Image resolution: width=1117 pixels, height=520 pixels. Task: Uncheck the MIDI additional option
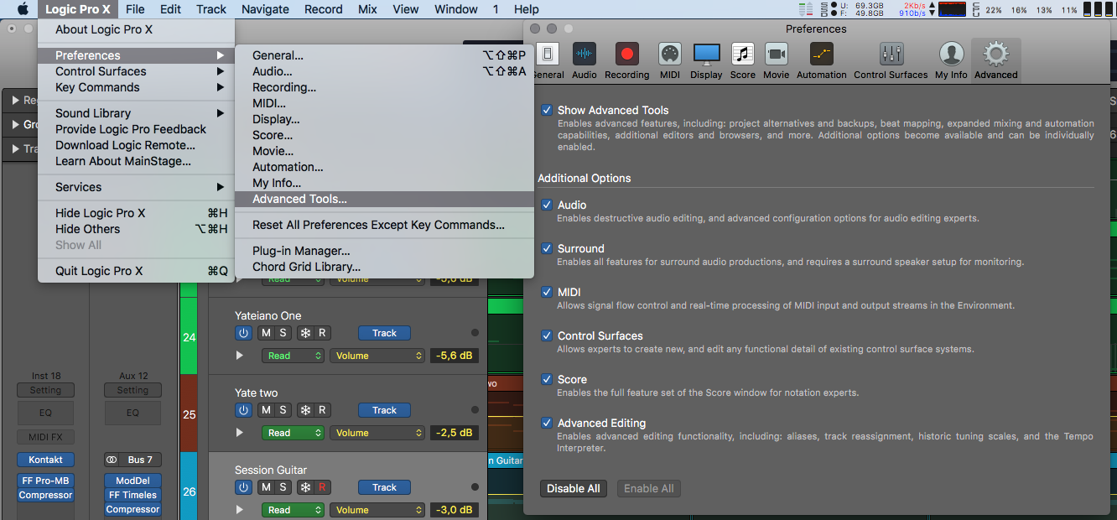click(x=547, y=292)
